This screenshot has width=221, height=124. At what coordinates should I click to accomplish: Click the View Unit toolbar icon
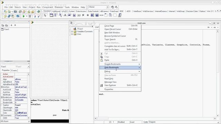point(6,16)
